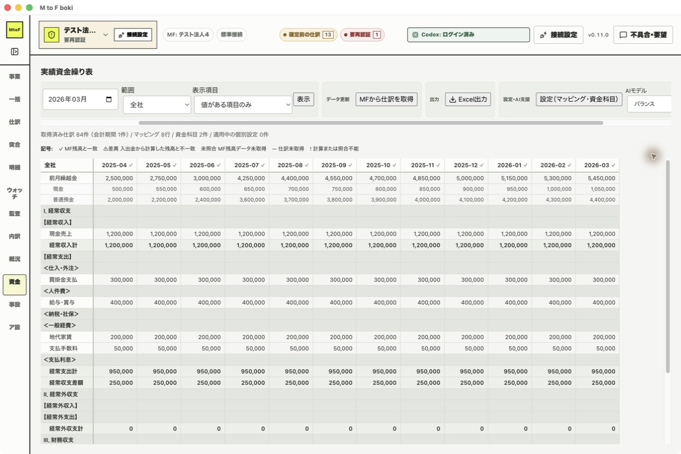Go to ウォッチ in the sidebar
The width and height of the screenshot is (681, 454).
point(14,193)
